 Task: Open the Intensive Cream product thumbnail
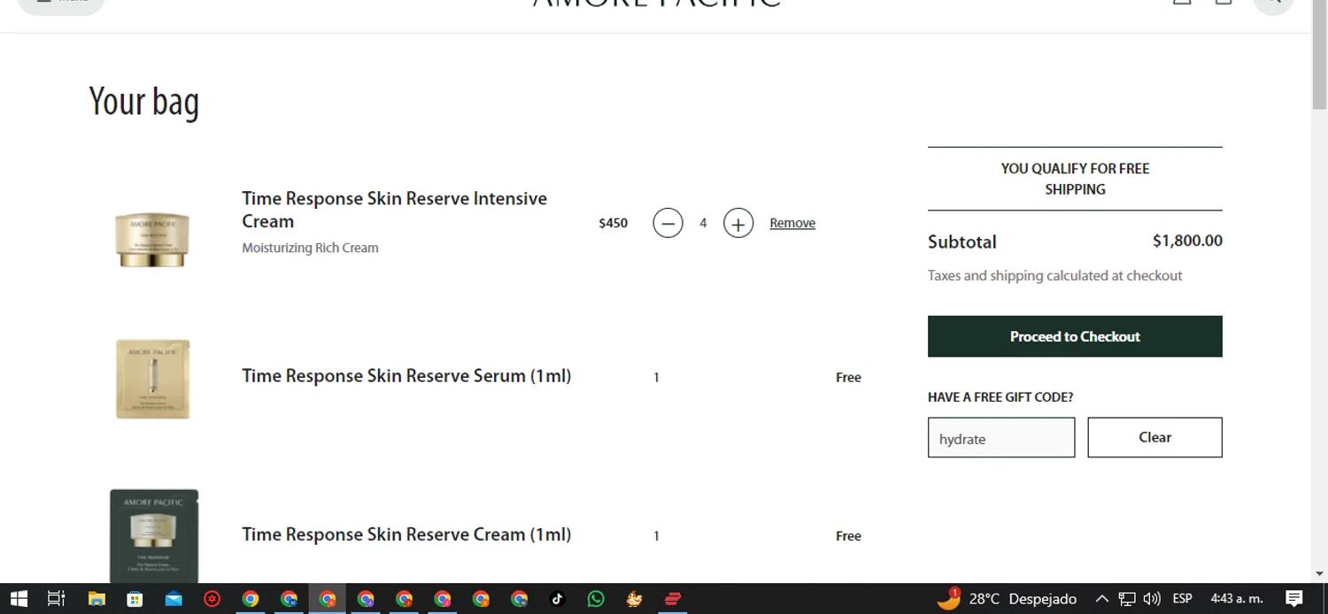pos(152,239)
